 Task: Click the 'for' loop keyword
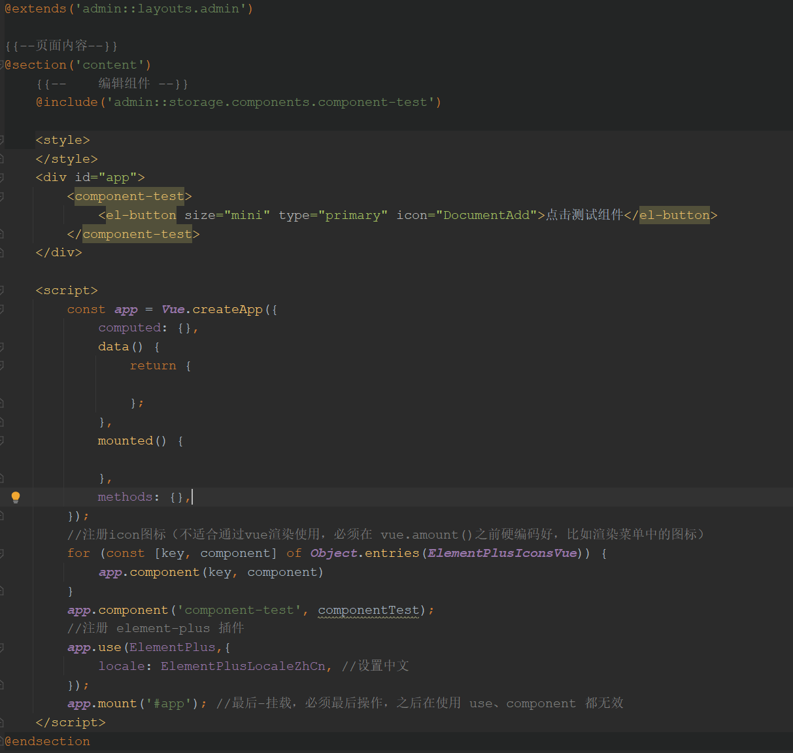pyautogui.click(x=78, y=554)
